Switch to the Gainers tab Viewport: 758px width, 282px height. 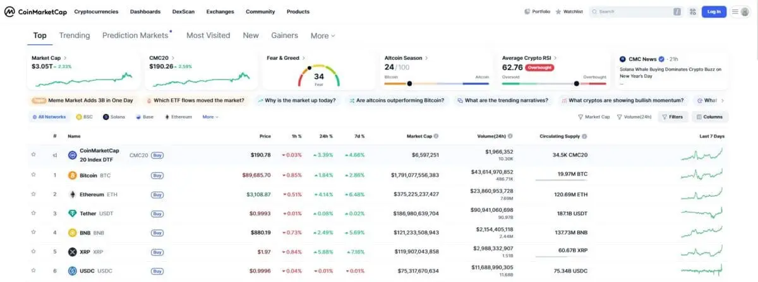click(x=284, y=35)
